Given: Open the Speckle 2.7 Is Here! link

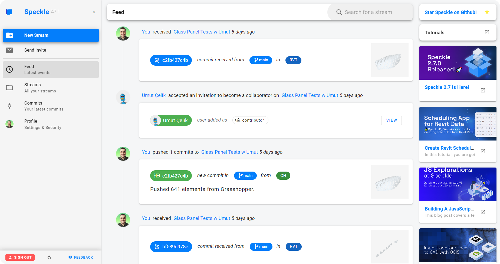Looking at the screenshot, I should 447,87.
